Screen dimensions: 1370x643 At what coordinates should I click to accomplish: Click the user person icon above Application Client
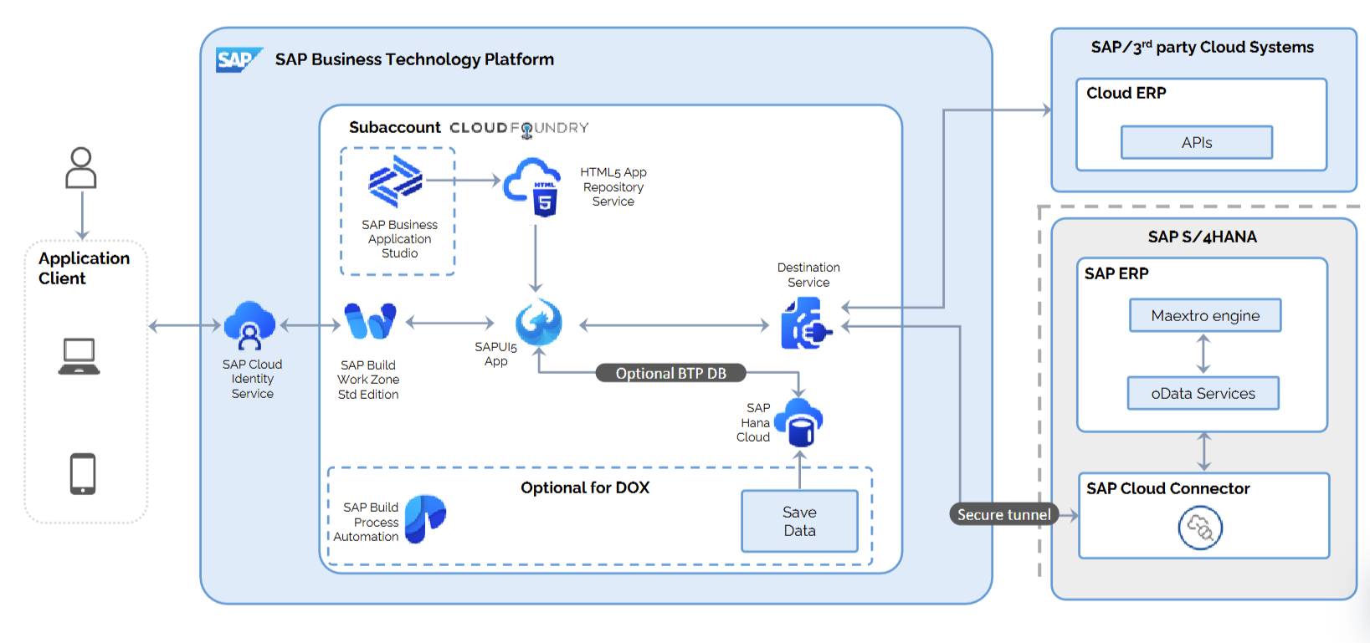point(81,168)
